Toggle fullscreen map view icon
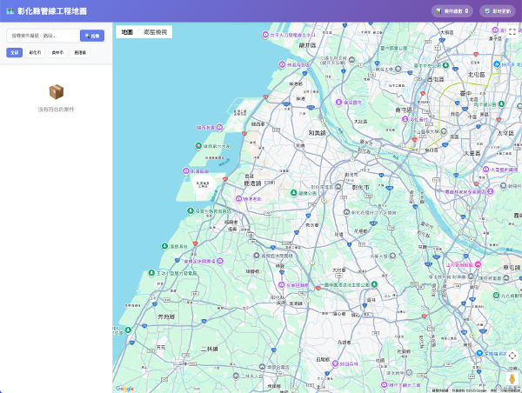 tap(512, 31)
